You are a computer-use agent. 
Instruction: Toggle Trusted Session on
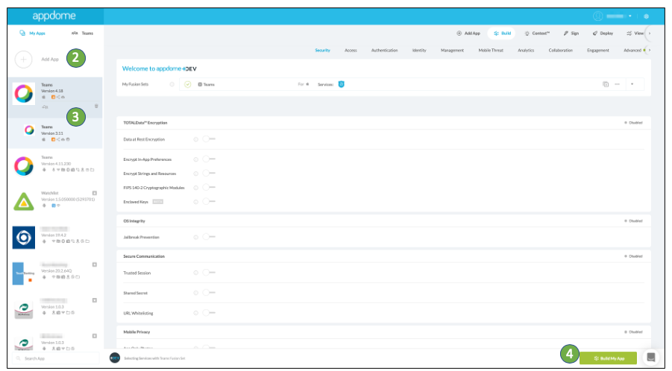209,273
